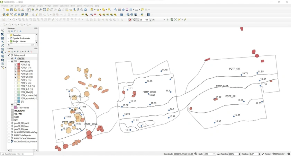Click the Save Project icon
This screenshot has width=291, height=156.
[x=11, y=10]
